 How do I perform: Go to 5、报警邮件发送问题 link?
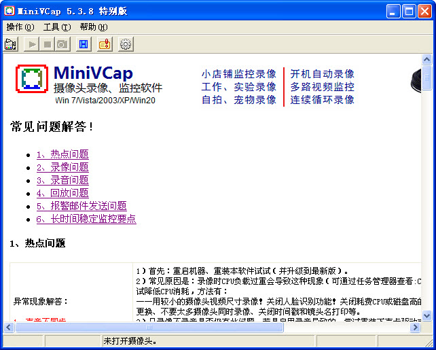(81, 206)
